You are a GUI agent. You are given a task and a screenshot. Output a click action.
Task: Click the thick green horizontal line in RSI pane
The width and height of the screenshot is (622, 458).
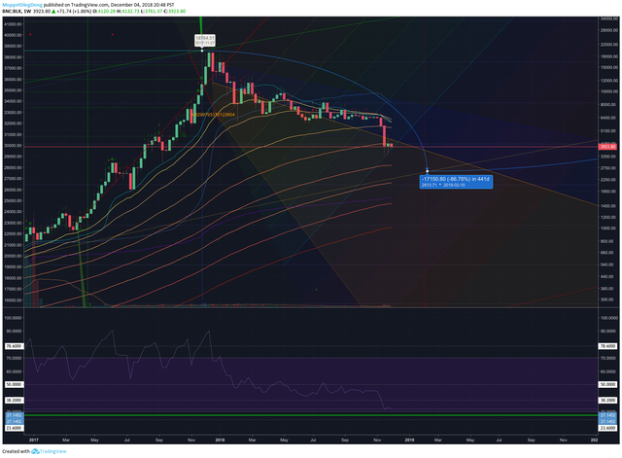click(311, 415)
